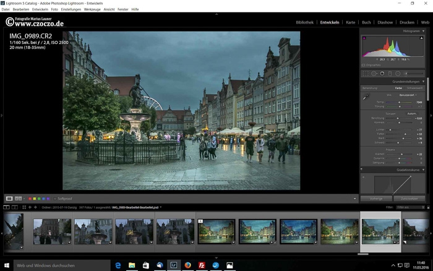Select the white balance eyedropper tool

[x=366, y=98]
